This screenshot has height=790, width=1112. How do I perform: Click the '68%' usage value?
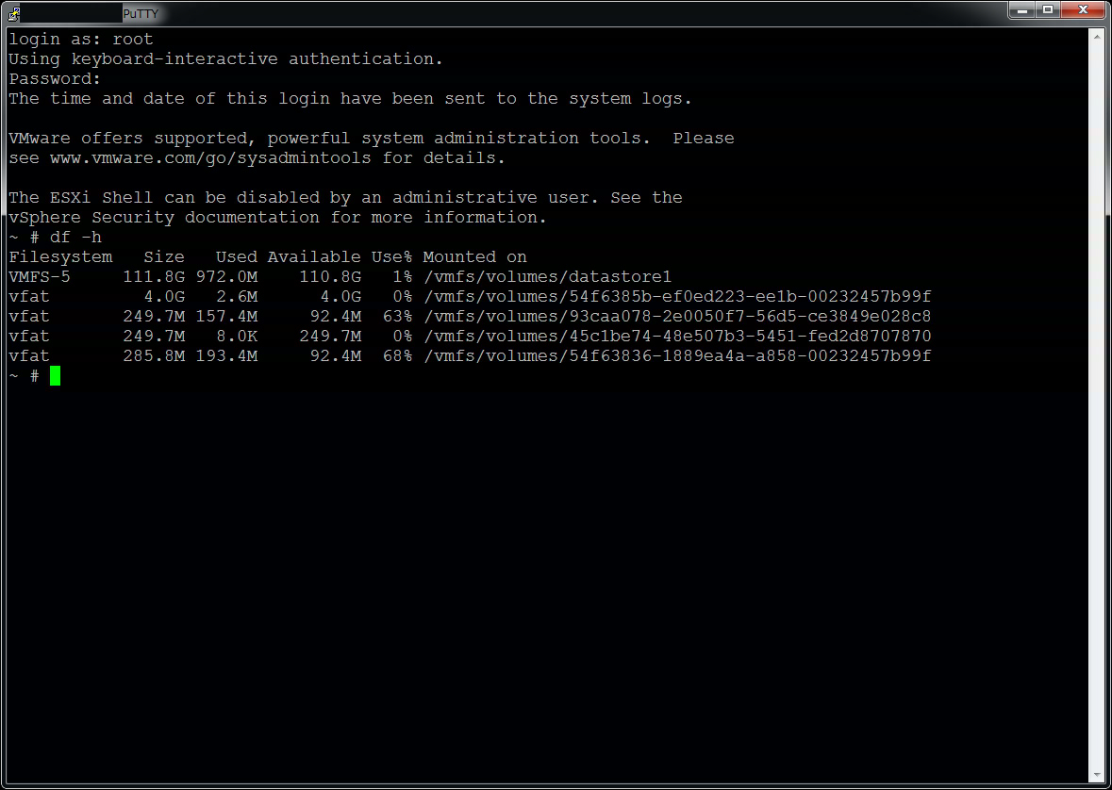pyautogui.click(x=397, y=356)
